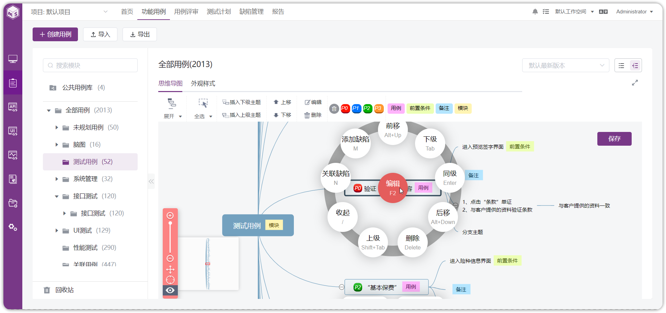Open the task list icon in header
The height and width of the screenshot is (313, 666).
tap(546, 12)
